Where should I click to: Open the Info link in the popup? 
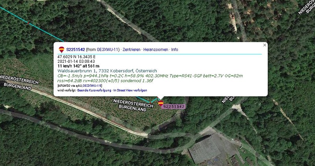click(x=174, y=49)
